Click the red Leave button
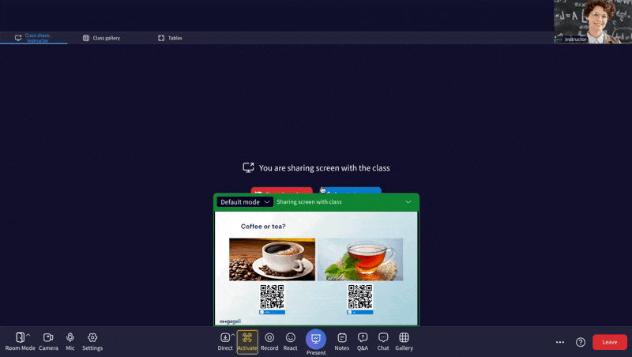Image resolution: width=632 pixels, height=357 pixels. (609, 342)
